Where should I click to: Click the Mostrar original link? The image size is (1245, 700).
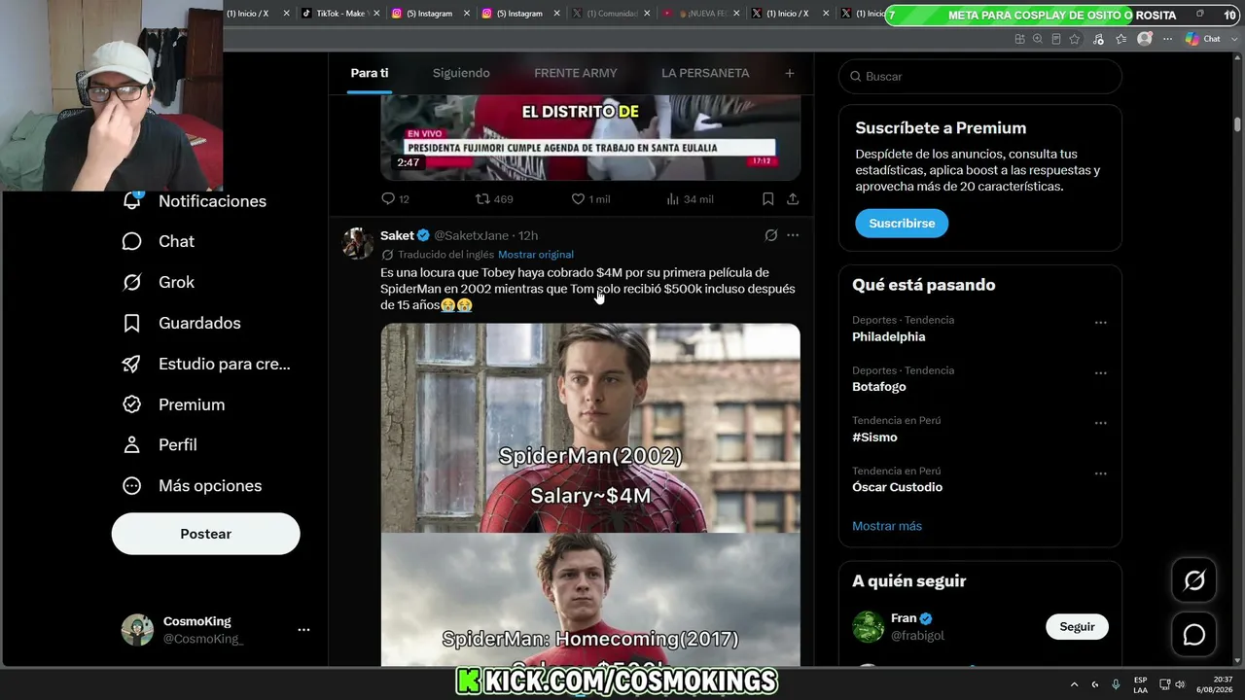536,255
